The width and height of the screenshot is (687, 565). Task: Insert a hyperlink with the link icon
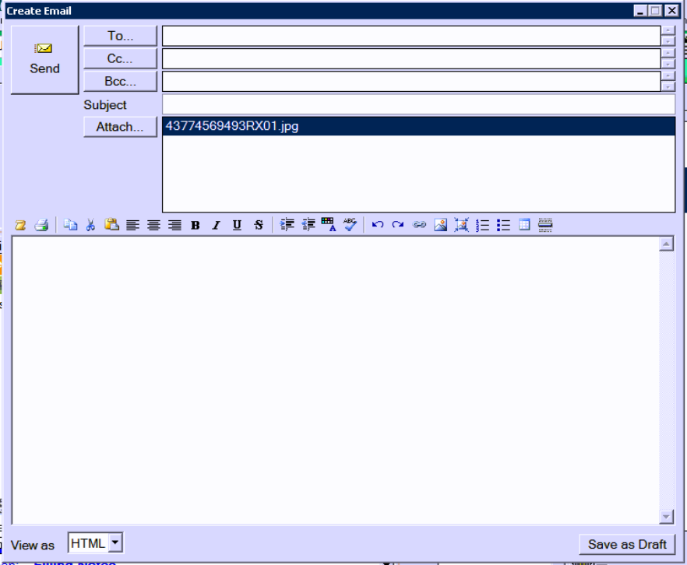419,225
